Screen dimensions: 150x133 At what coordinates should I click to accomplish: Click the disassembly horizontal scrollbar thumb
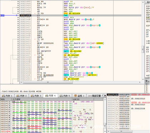click(48, 82)
